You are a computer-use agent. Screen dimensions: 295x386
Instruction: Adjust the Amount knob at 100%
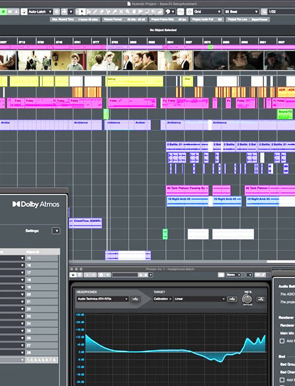click(247, 299)
